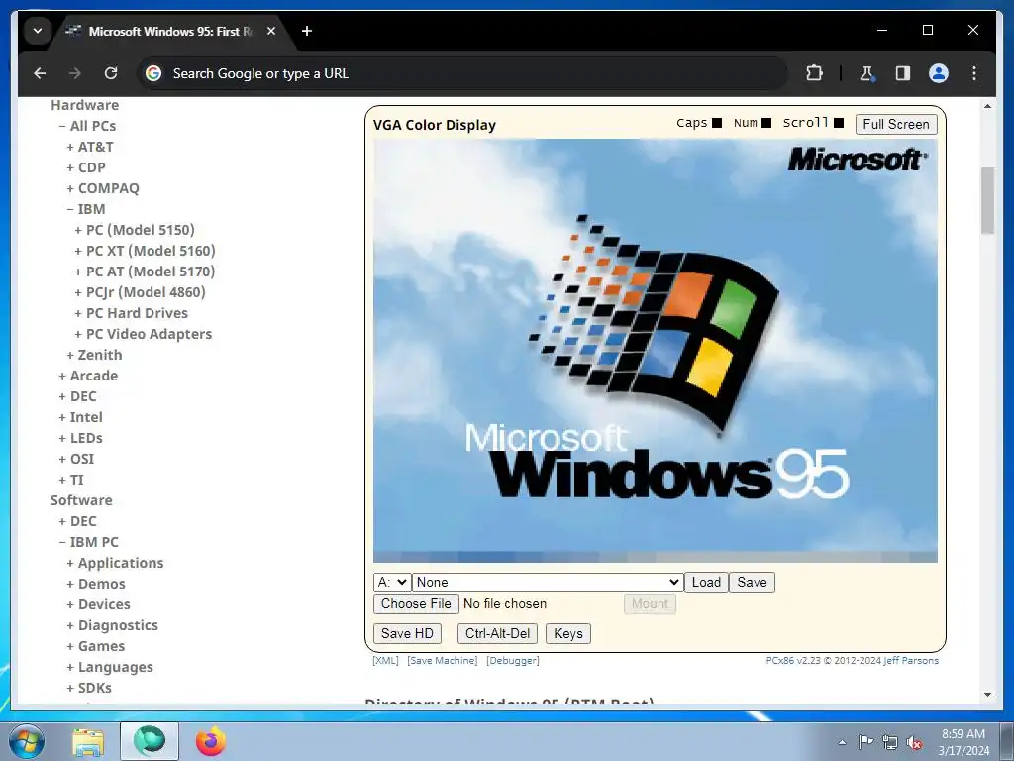Screen dimensions: 1014x761
Task: Click the browser forward arrow
Action: point(75,73)
